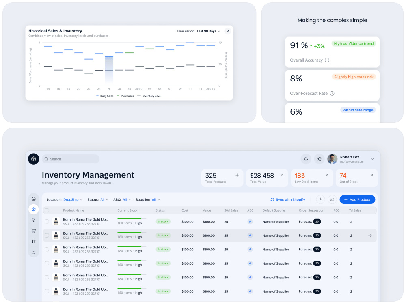The width and height of the screenshot is (406, 304).
Task: Expand the Robert Fox account menu chevron
Action: tap(372, 159)
